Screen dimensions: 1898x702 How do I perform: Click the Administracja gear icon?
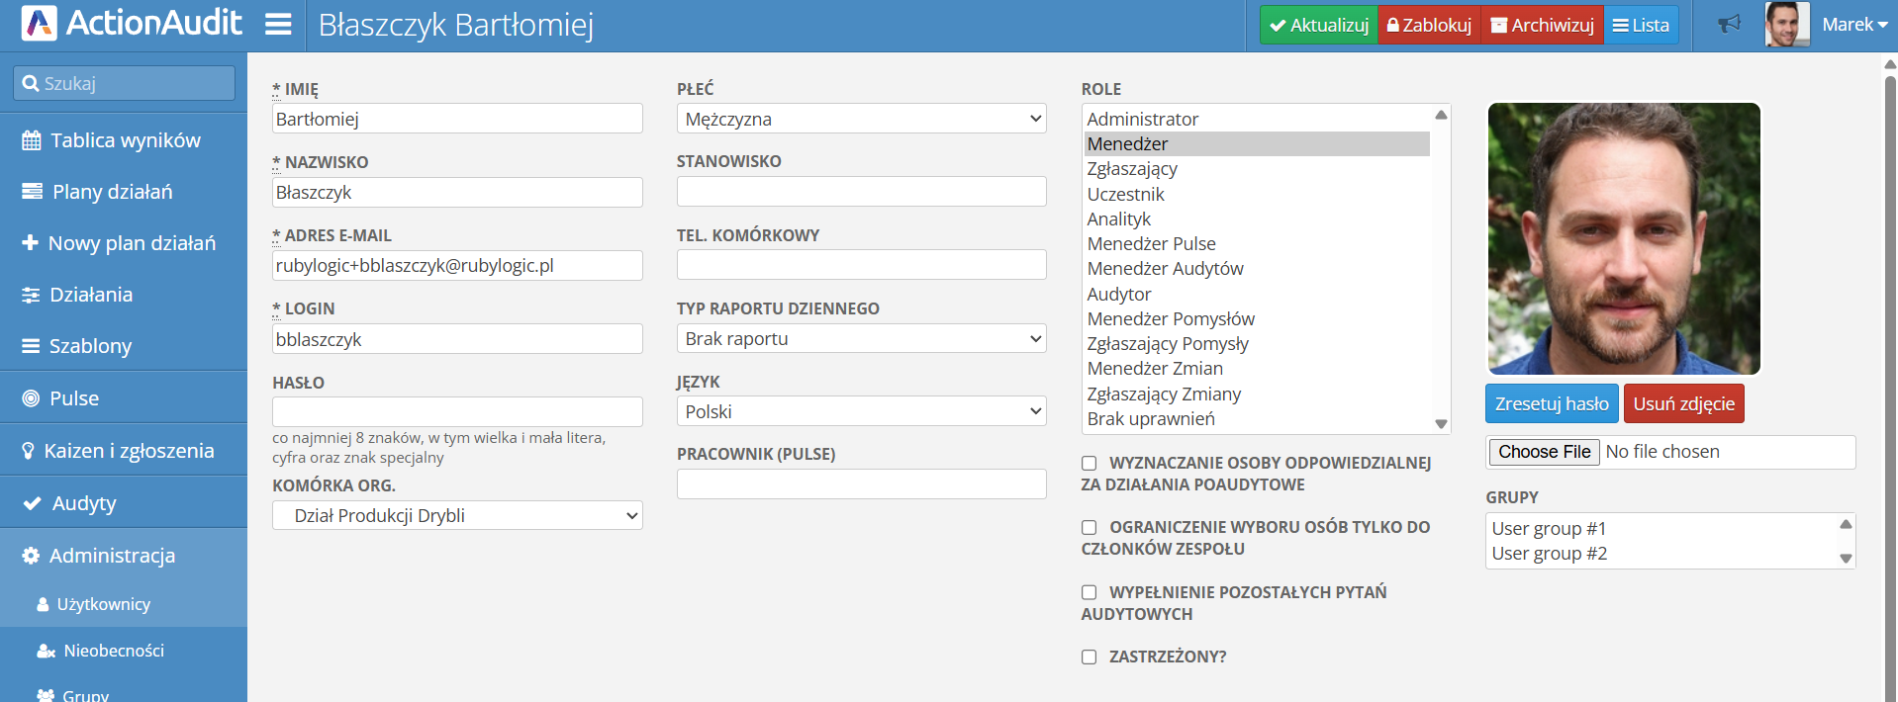[32, 556]
